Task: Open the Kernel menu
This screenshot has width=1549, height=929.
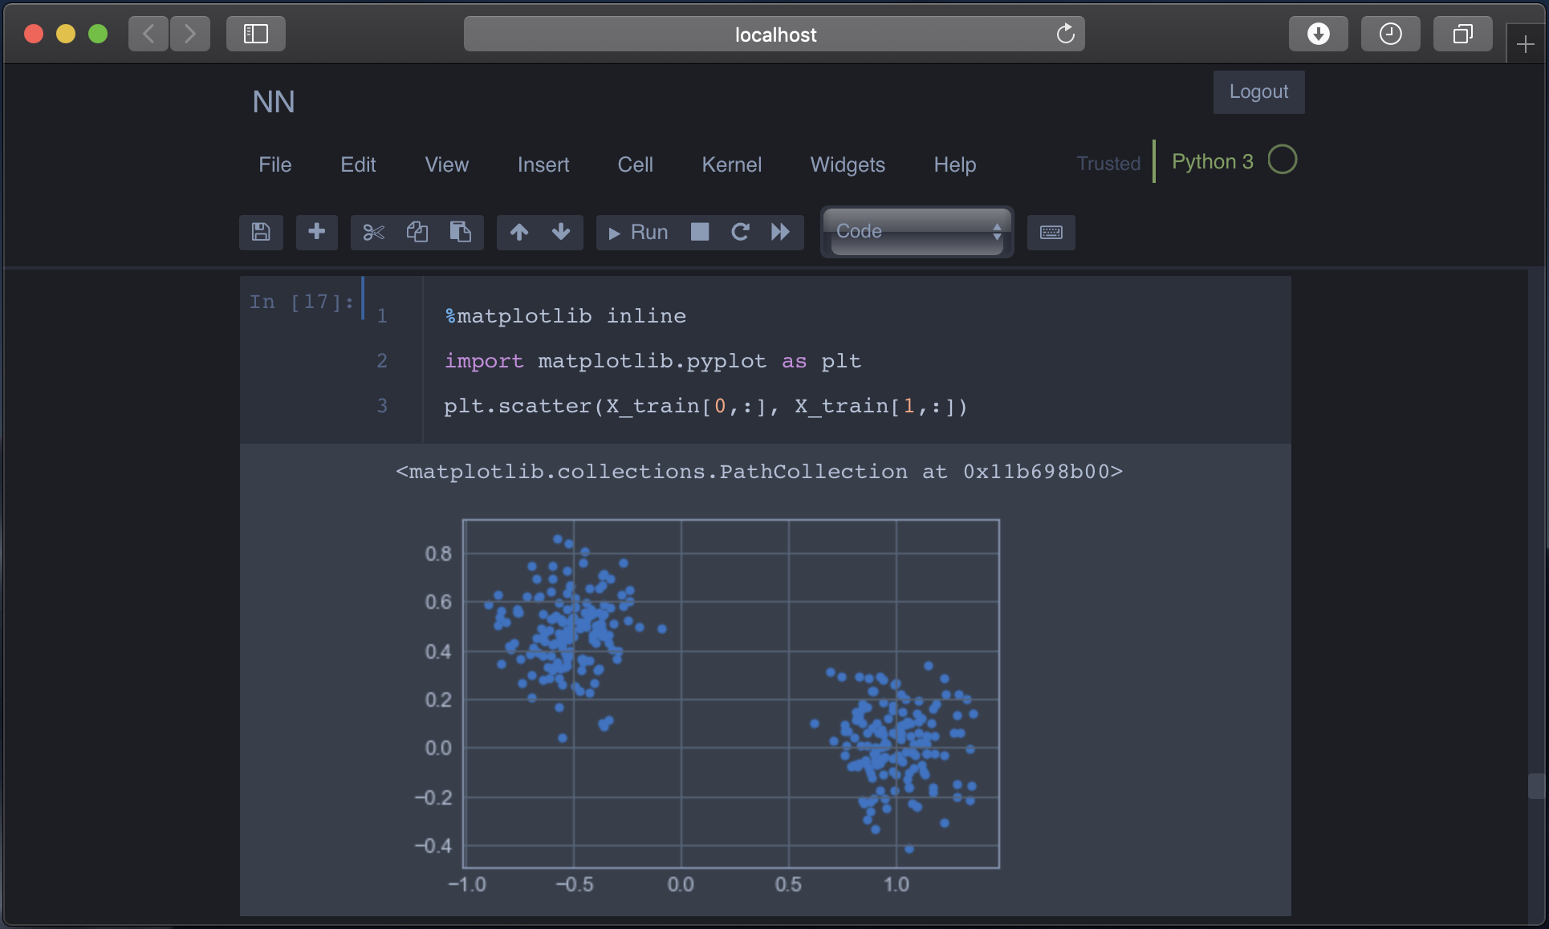Action: [x=731, y=164]
